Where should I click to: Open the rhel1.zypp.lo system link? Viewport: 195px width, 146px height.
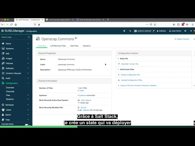pyautogui.click(x=86, y=100)
